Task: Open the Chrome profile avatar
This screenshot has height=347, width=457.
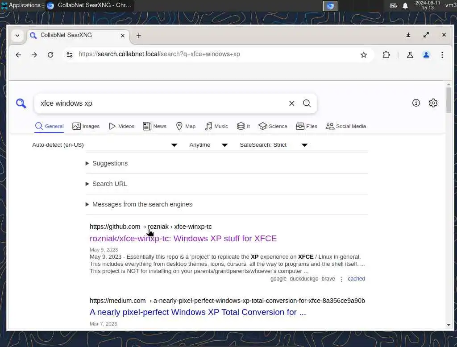Action: click(426, 55)
